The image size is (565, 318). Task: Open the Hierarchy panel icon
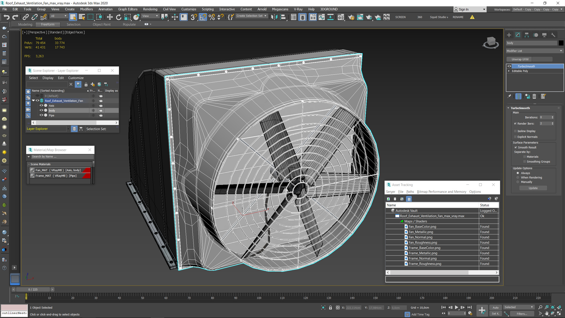coord(527,35)
